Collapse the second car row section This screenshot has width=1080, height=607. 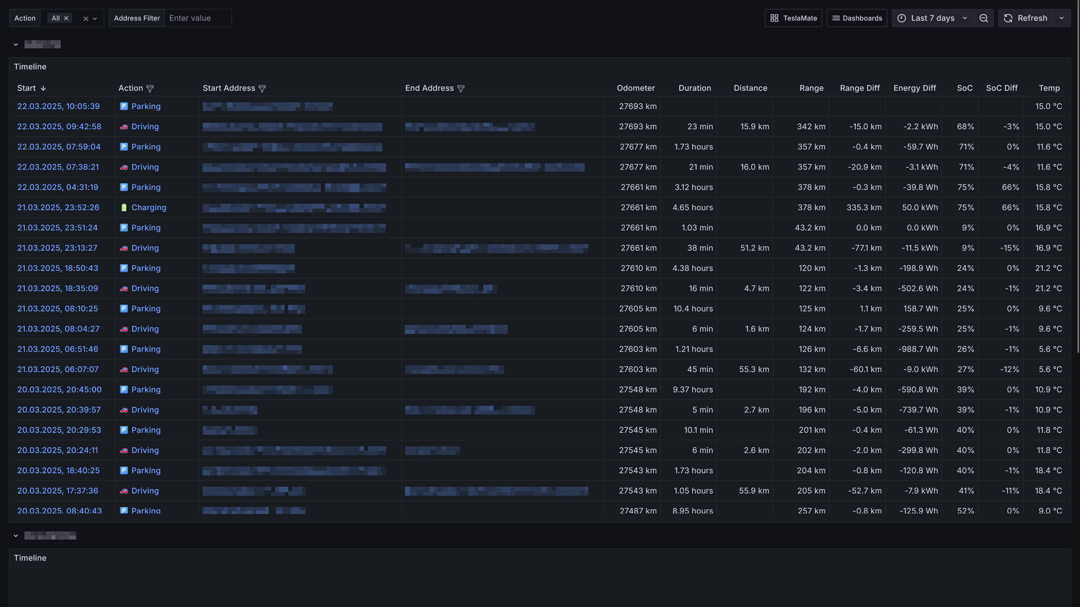[x=15, y=535]
